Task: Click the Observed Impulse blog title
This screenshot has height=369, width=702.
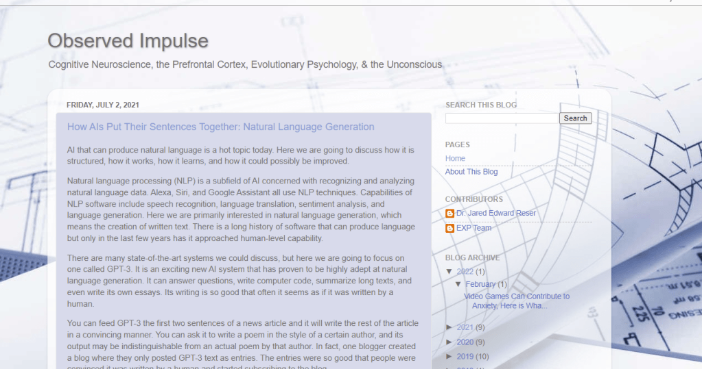Action: (128, 41)
